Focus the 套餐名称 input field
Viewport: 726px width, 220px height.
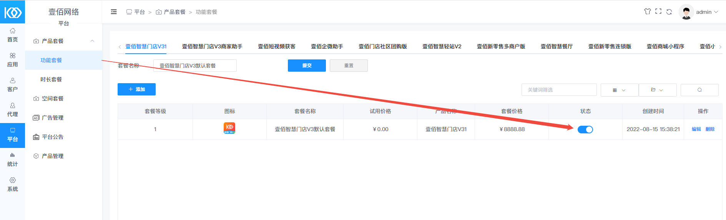pos(195,66)
